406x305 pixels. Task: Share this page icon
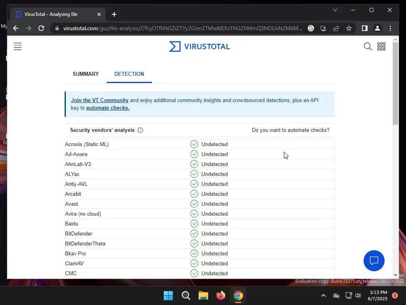tap(336, 28)
